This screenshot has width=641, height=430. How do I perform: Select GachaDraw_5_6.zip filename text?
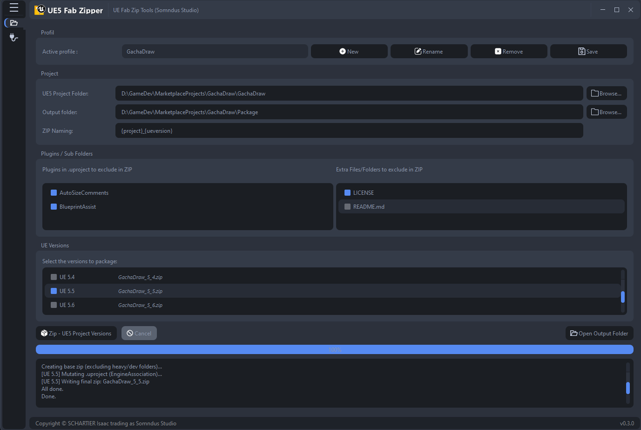pyautogui.click(x=140, y=305)
